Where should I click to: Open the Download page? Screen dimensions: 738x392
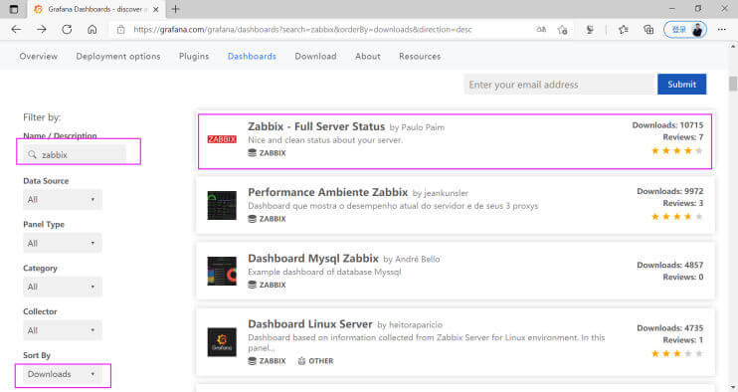click(316, 56)
